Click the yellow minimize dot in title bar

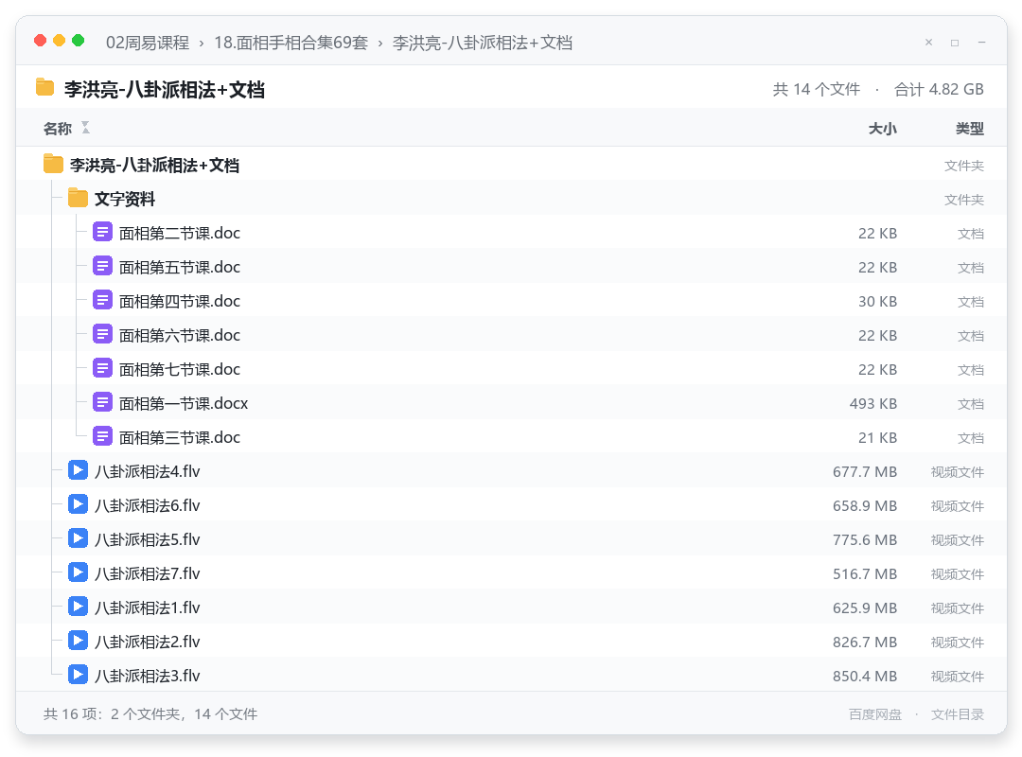60,41
